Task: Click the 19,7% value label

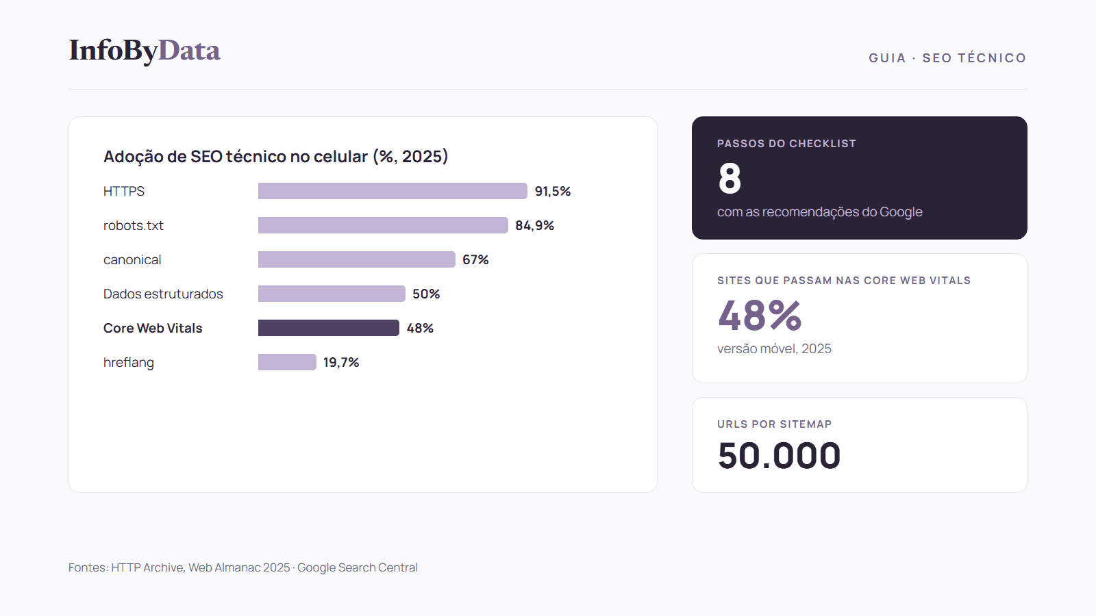Action: (x=341, y=362)
